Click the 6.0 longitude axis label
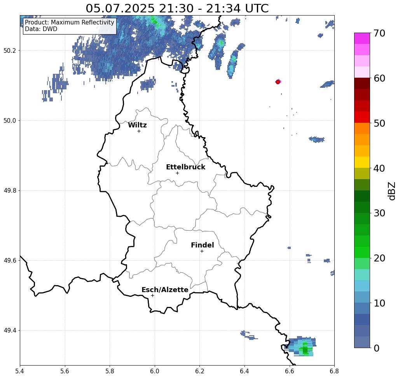Viewport: 400px width, 378px height. click(155, 371)
